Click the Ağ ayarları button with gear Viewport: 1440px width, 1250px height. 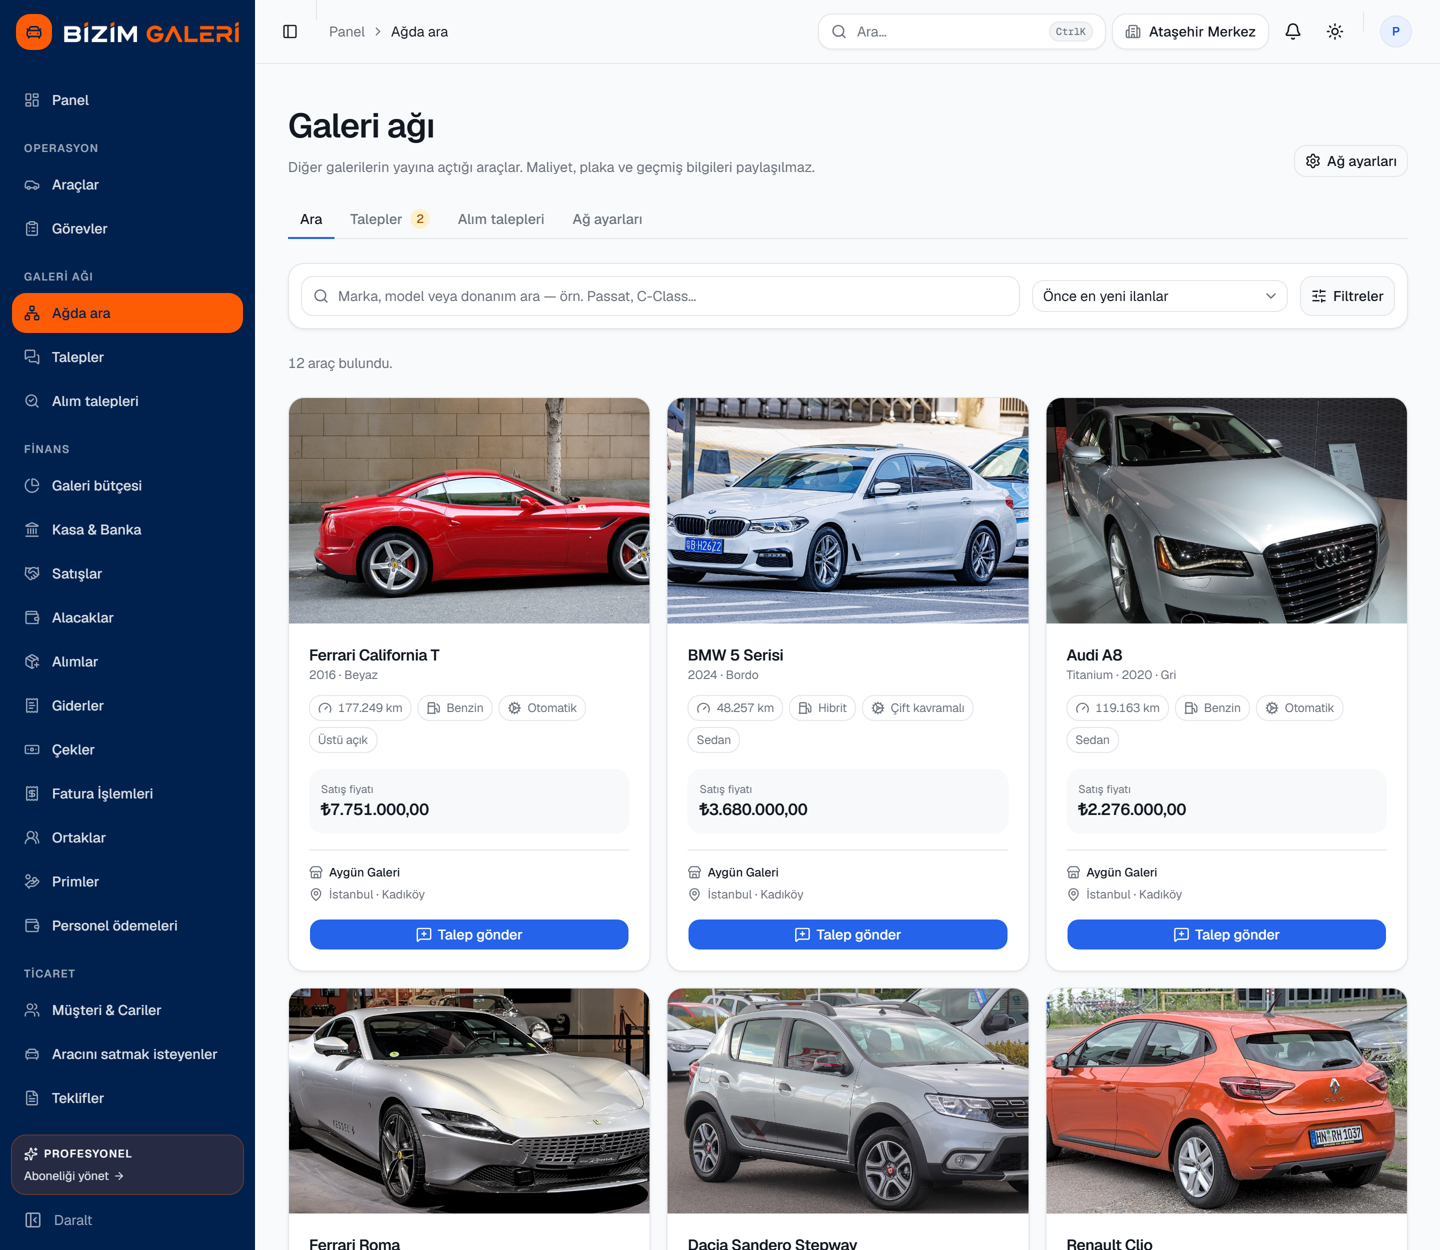click(1350, 161)
